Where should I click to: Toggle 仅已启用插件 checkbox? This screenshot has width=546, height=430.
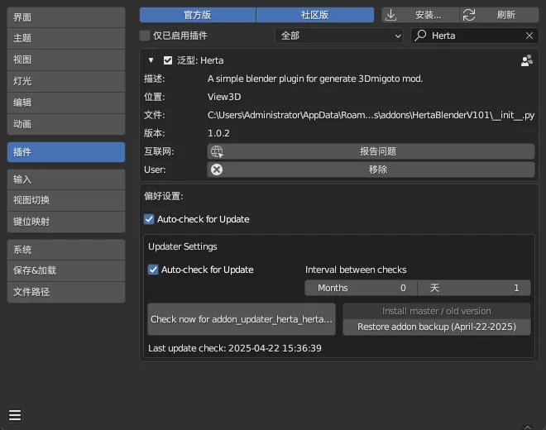point(145,36)
